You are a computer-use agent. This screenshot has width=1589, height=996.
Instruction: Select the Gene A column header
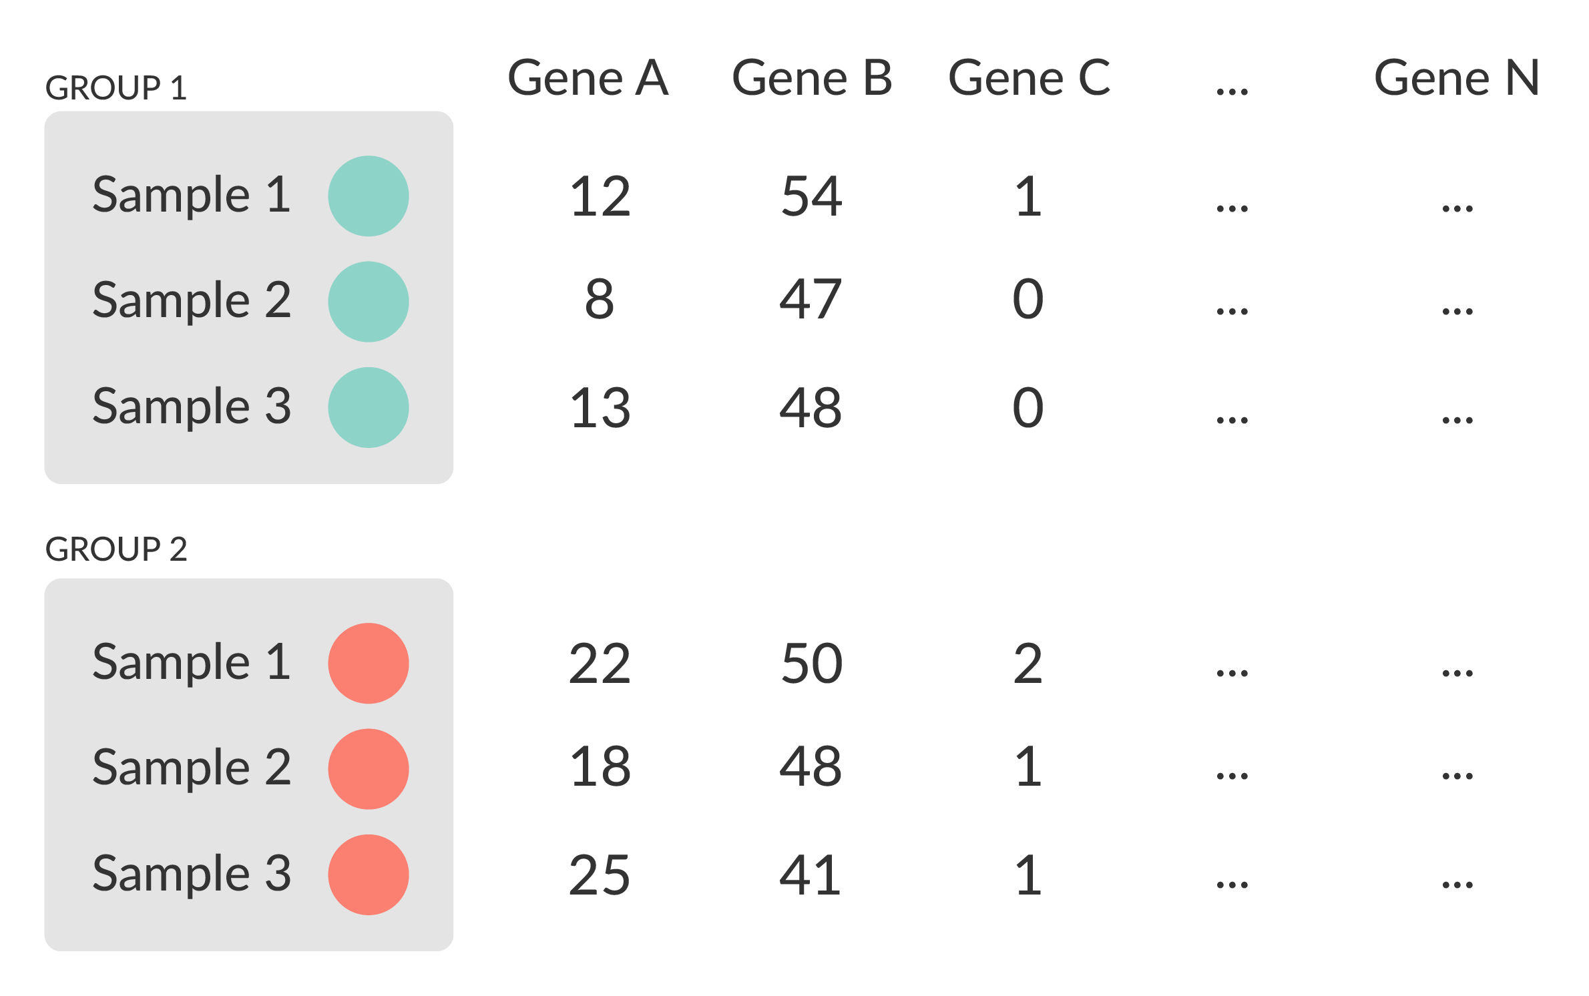pos(588,79)
